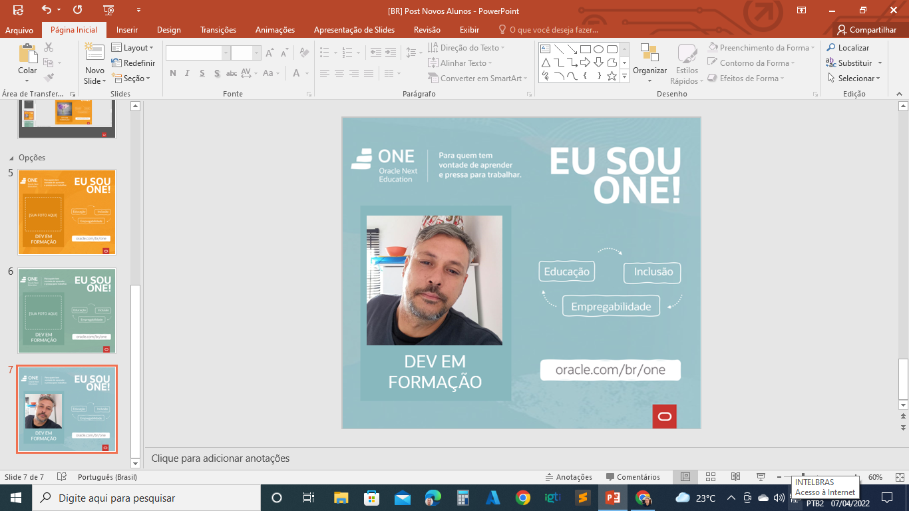Click Substituir replace button
Image resolution: width=909 pixels, height=511 pixels.
point(850,63)
